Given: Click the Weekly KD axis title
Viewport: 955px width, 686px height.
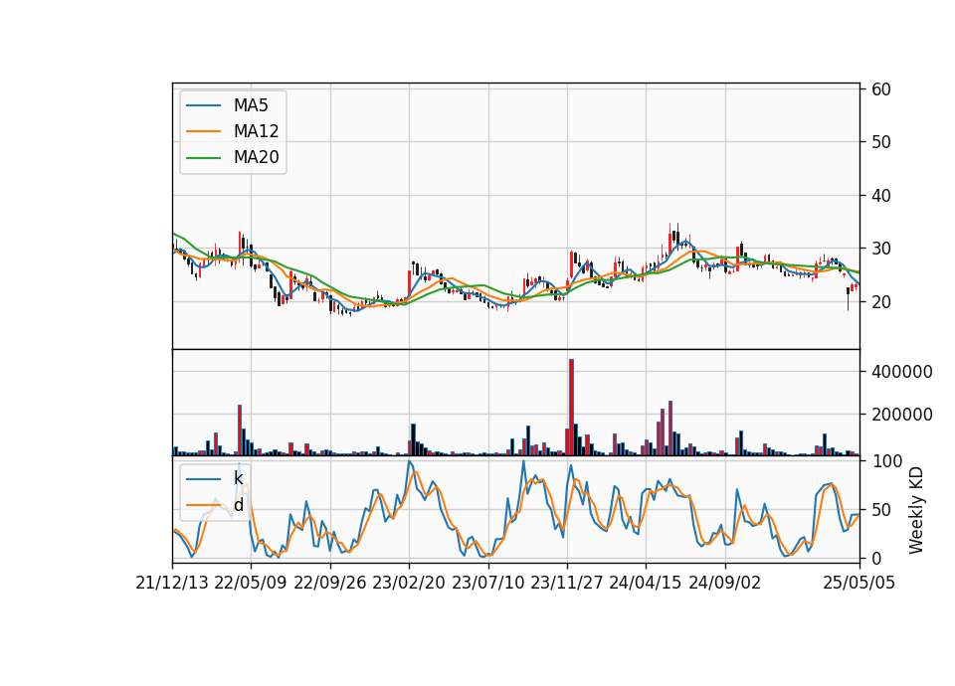Looking at the screenshot, I should 916,510.
